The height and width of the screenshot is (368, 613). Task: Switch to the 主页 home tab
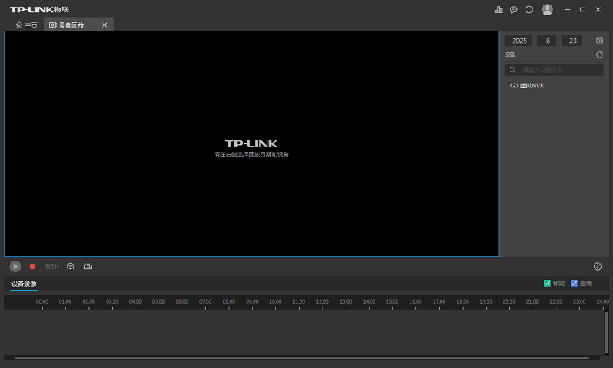coord(27,25)
